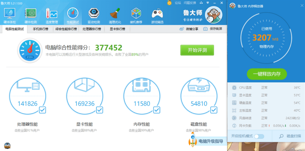Screen dimensions: 305x151
Task: Uncheck the 内存性能 test checkbox
Action: [x=157, y=110]
